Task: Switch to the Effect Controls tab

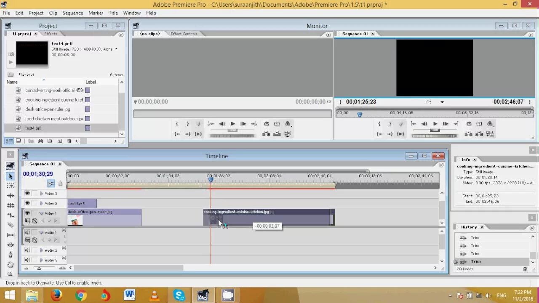Action: coord(184,34)
